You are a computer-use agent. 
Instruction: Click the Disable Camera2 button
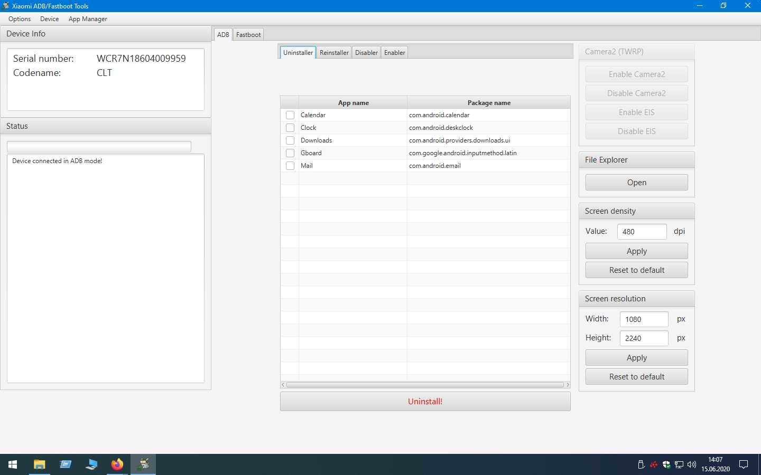coord(637,93)
